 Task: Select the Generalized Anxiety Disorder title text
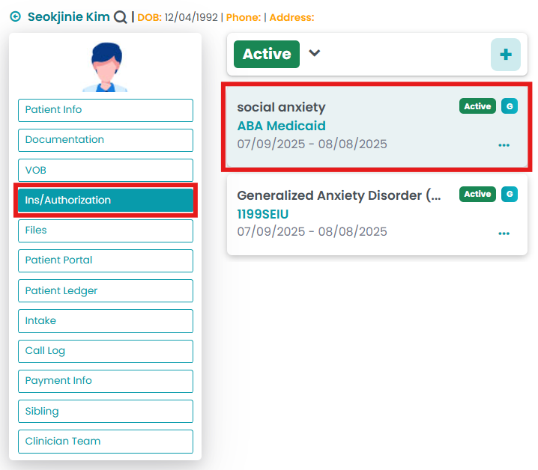pos(339,195)
